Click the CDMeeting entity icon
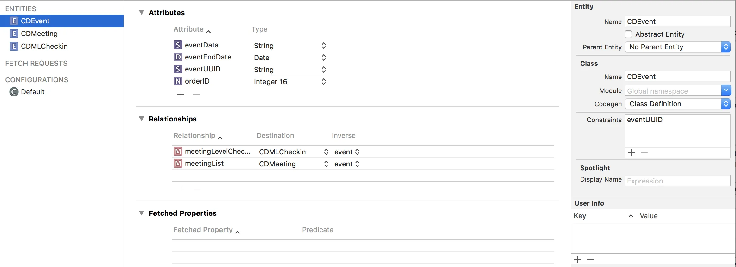This screenshot has width=736, height=267. 14,34
